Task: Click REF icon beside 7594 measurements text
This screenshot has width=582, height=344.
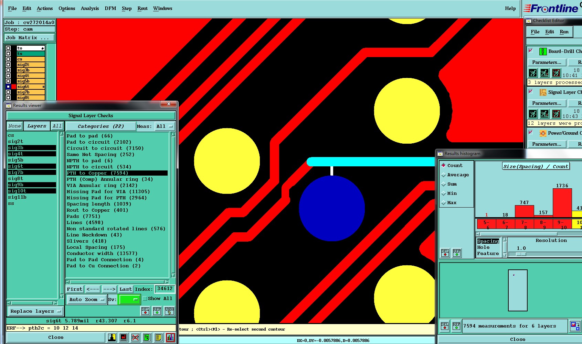Action: pyautogui.click(x=456, y=326)
